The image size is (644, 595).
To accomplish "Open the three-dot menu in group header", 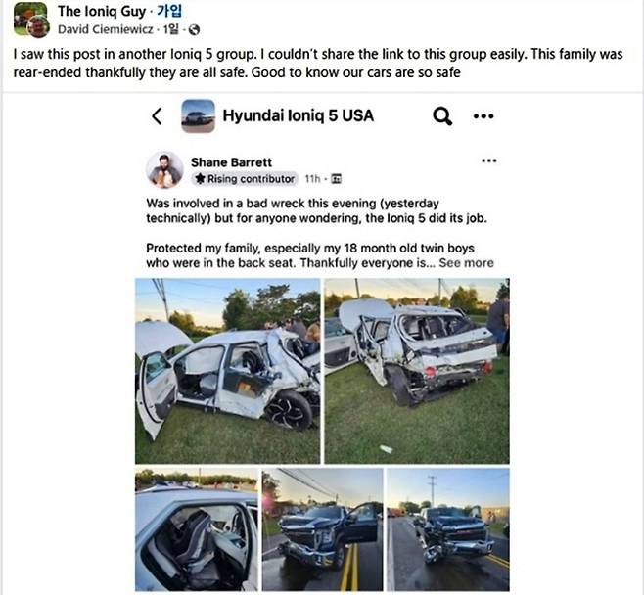I will tap(483, 116).
